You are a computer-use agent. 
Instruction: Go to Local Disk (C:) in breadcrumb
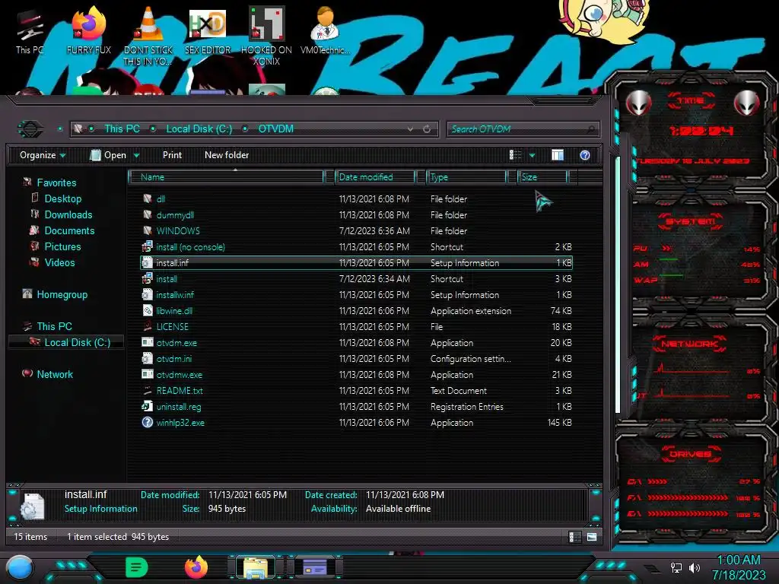point(199,129)
